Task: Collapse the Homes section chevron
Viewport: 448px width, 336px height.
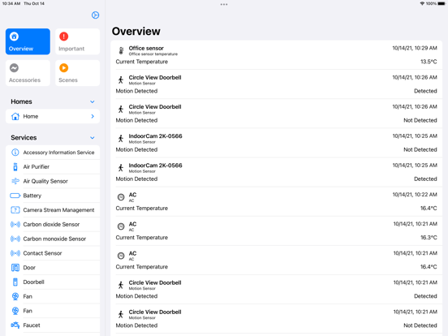Action: [x=93, y=101]
